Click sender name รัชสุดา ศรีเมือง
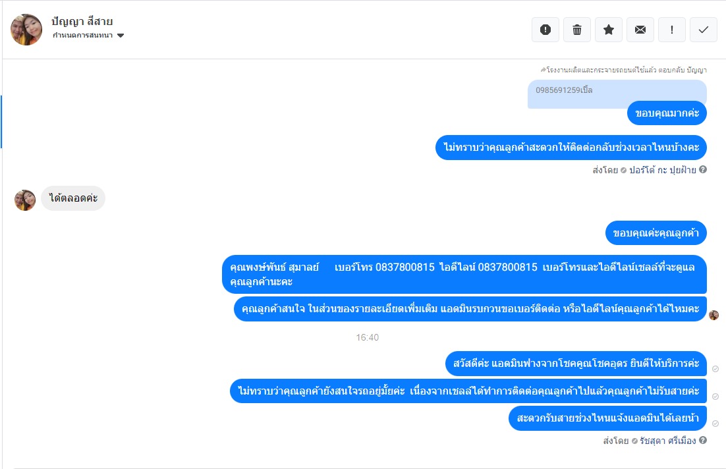Screen dimensions: 726x469 point(668,441)
